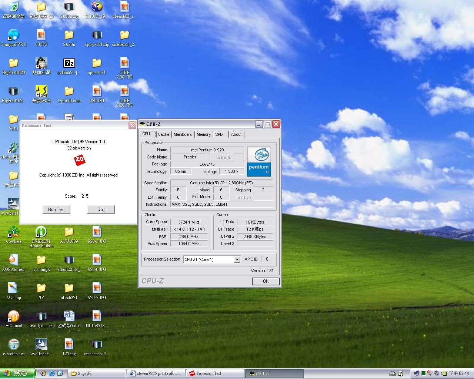Click Run Test in Processor Test window
This screenshot has width=474, height=379.
point(56,209)
